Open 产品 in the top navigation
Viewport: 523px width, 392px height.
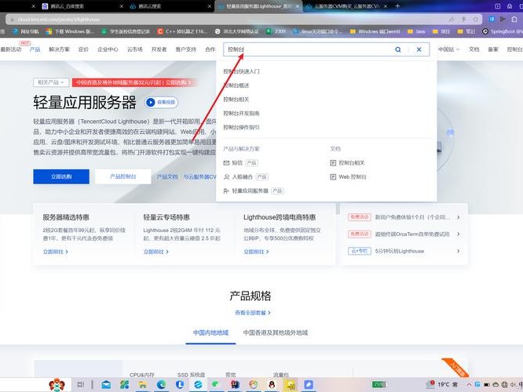click(35, 49)
